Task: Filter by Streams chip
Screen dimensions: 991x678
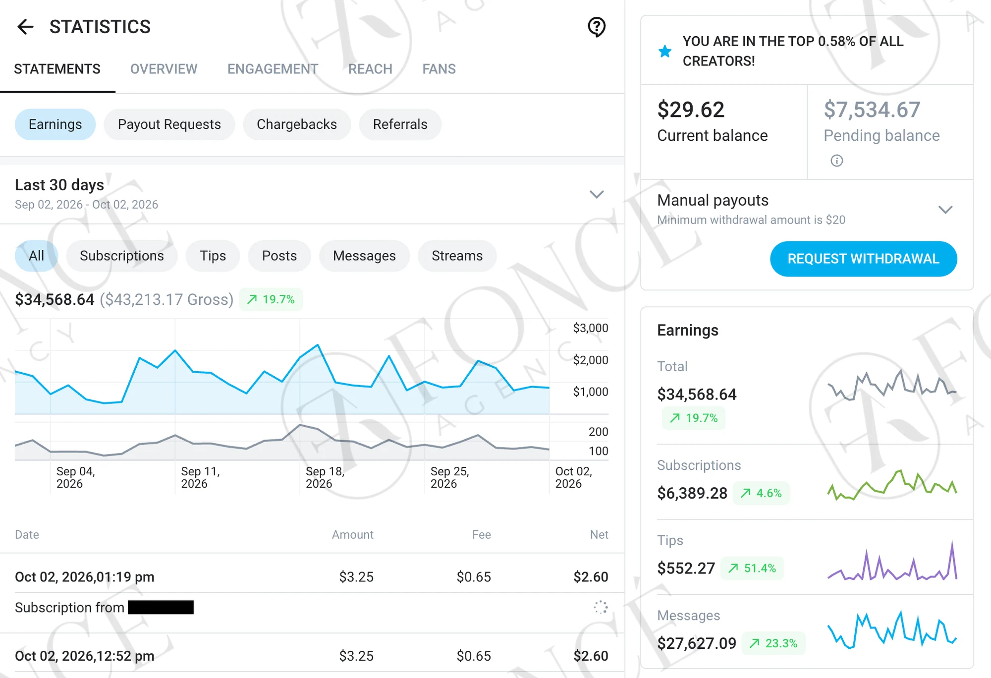Action: tap(457, 256)
